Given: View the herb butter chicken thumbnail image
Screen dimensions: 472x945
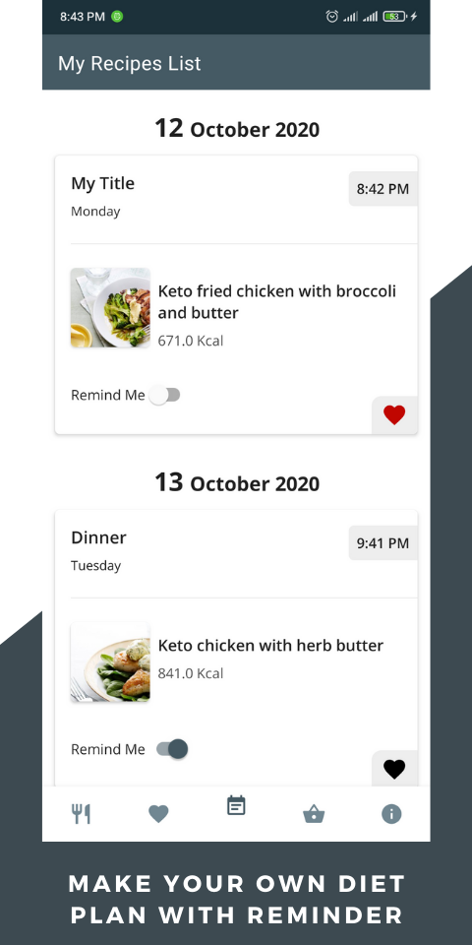Looking at the screenshot, I should coord(110,661).
